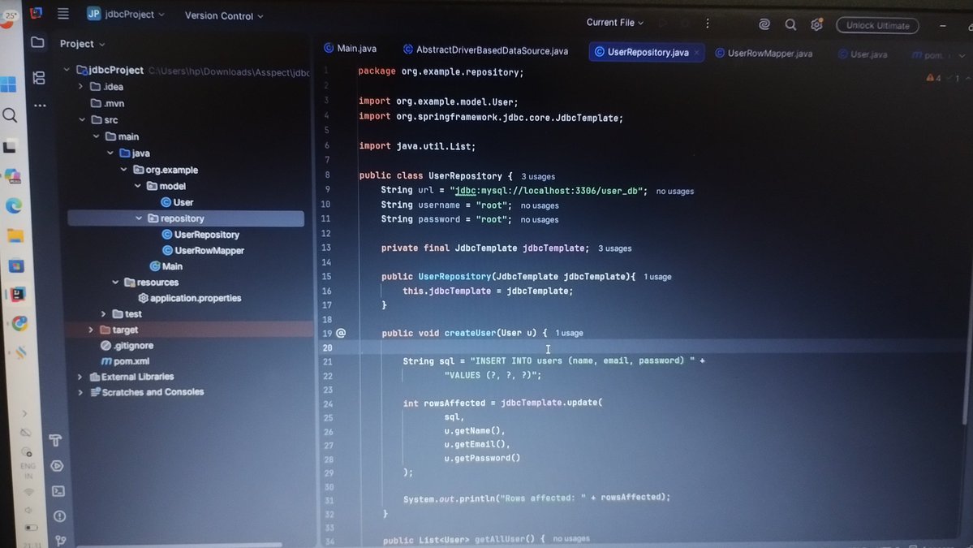973x548 pixels.
Task: Open the Problems tool window icon
Action: pyautogui.click(x=59, y=516)
